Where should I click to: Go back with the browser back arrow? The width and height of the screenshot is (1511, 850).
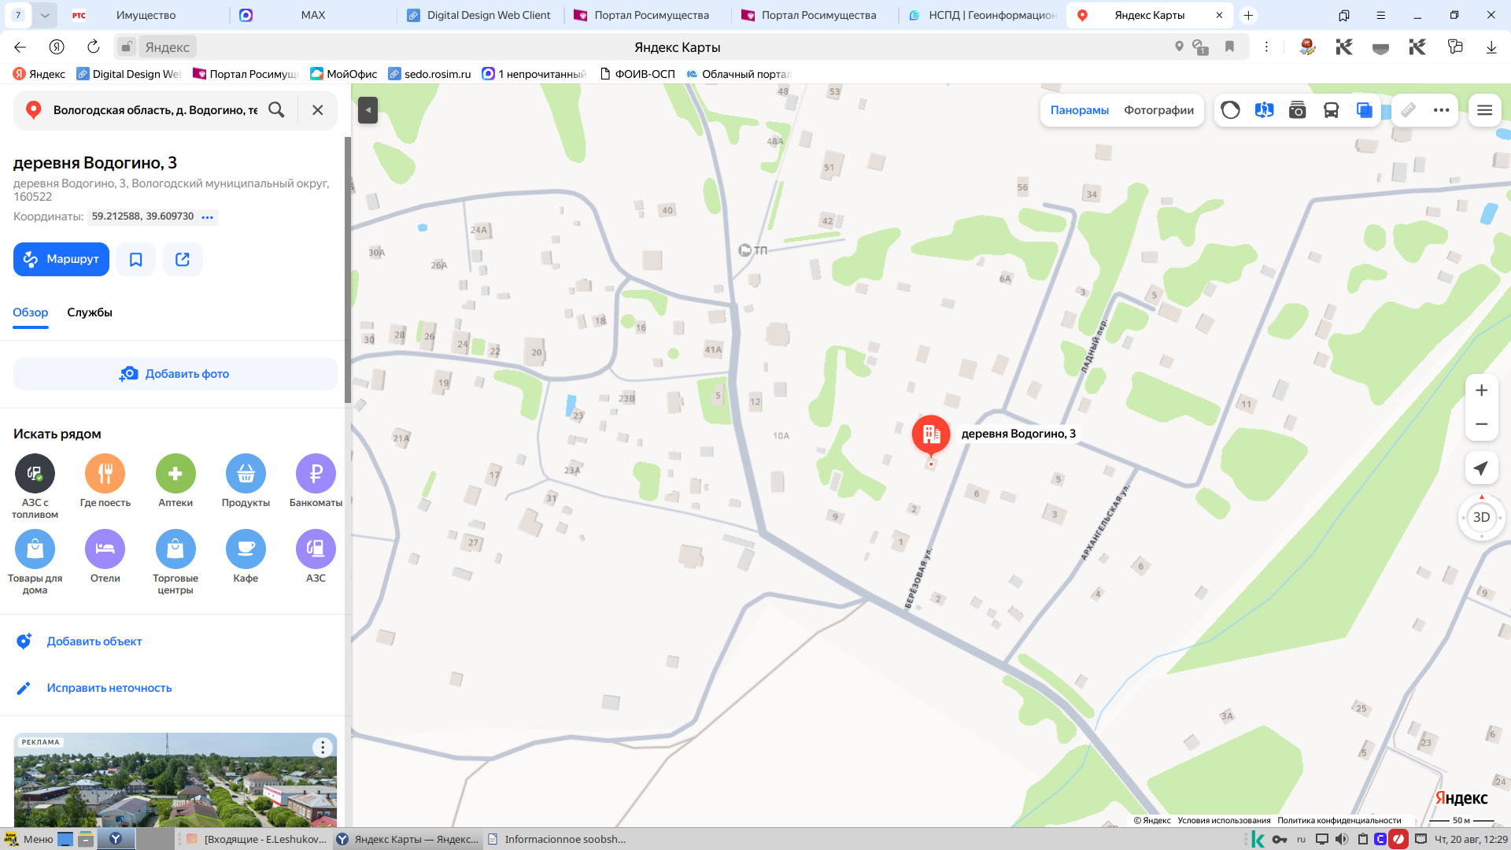pos(20,47)
